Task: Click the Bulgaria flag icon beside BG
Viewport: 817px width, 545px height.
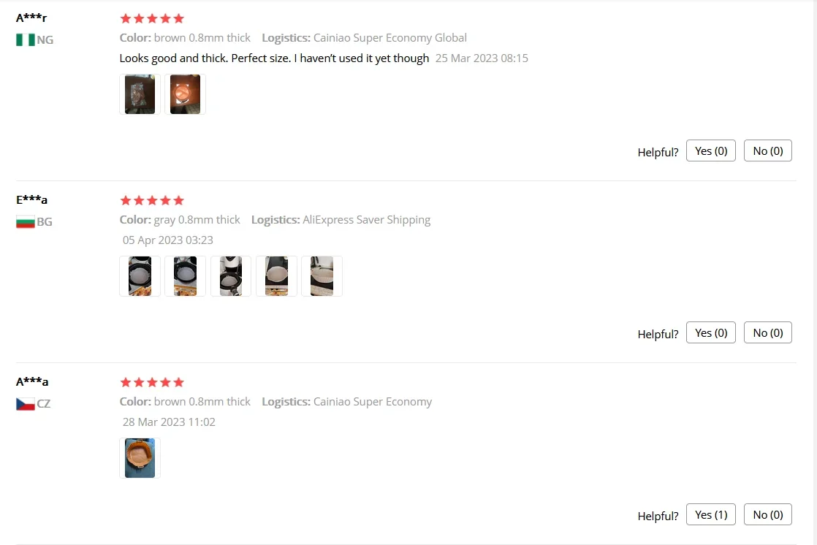Action: pos(26,222)
